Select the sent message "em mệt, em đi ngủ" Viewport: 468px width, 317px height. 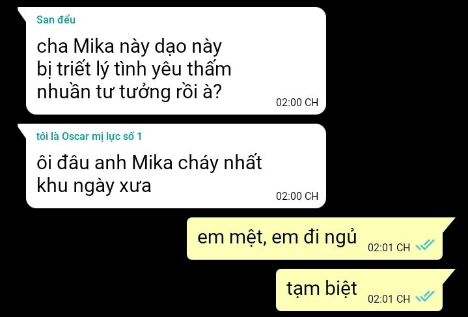pyautogui.click(x=314, y=238)
